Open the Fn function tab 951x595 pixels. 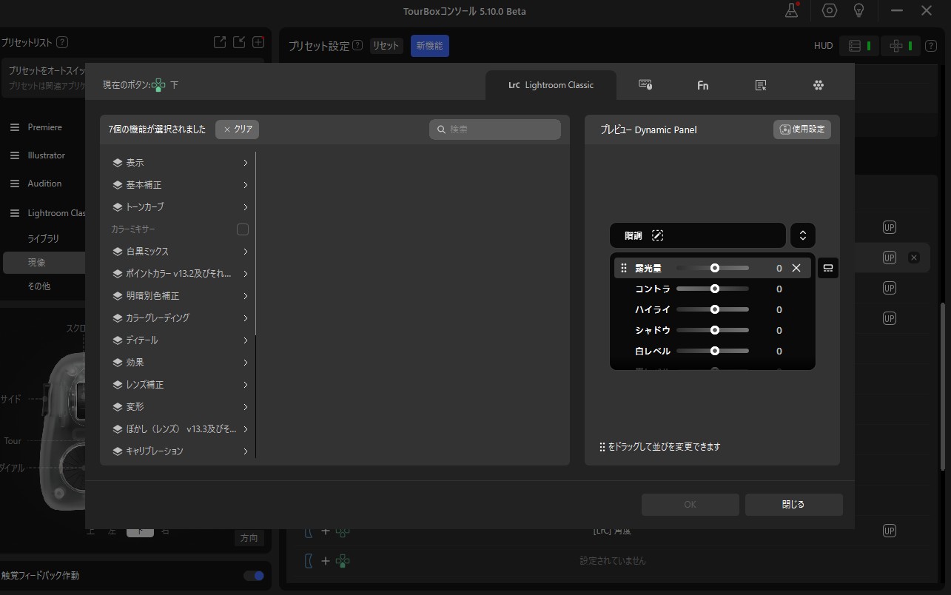tap(702, 85)
